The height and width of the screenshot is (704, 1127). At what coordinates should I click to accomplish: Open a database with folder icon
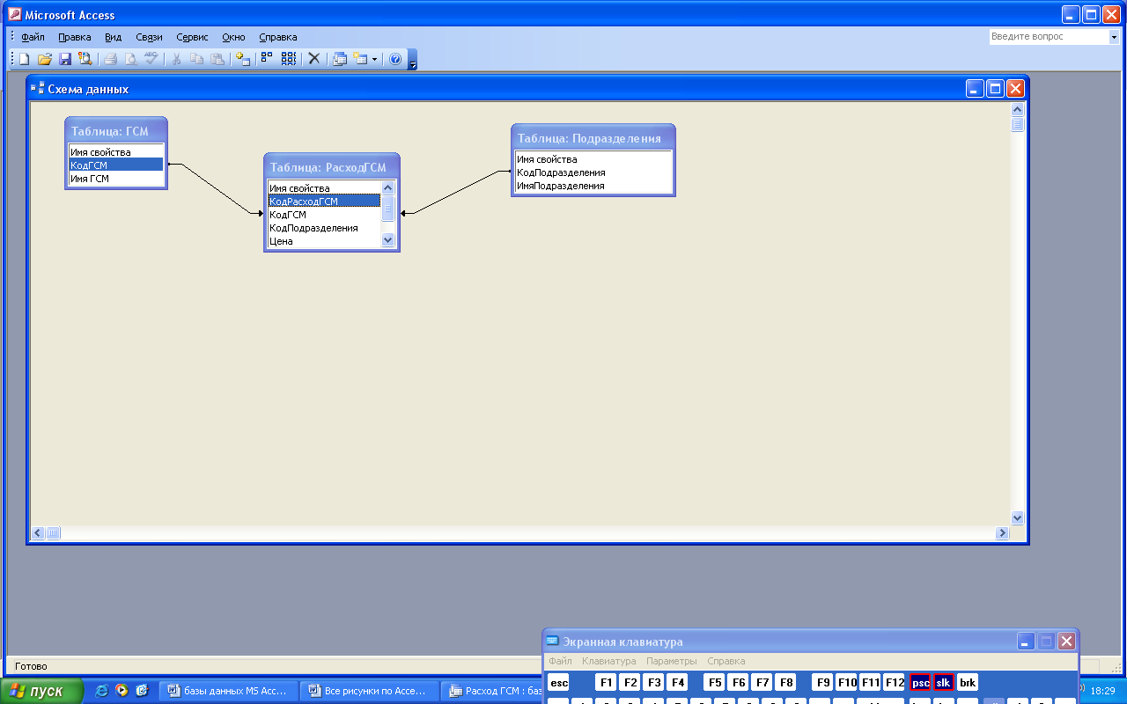pyautogui.click(x=45, y=59)
